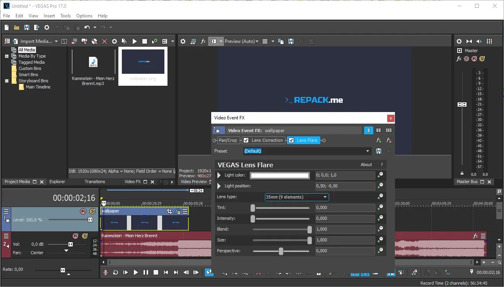Select the Plug-In Manager icon in Video Event FX
The image size is (504, 287).
[x=368, y=130]
